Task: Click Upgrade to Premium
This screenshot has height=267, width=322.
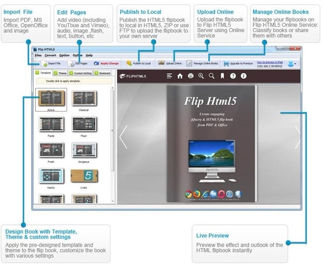Action: click(x=238, y=63)
